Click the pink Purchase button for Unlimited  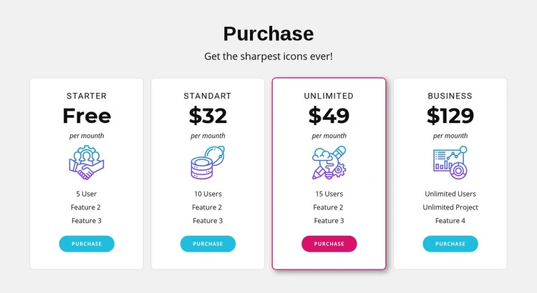329,244
